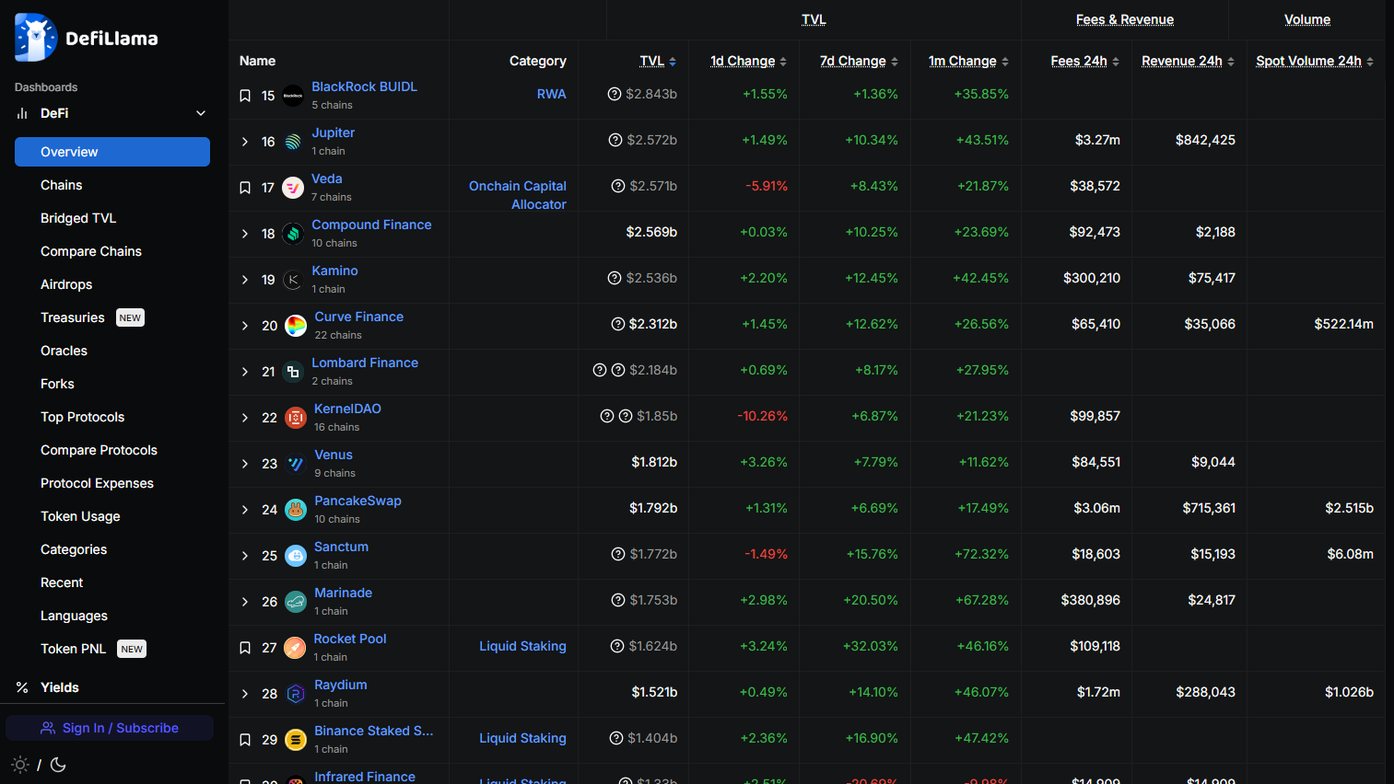Expand the Compound Finance row
This screenshot has height=784, width=1394.
coord(245,234)
